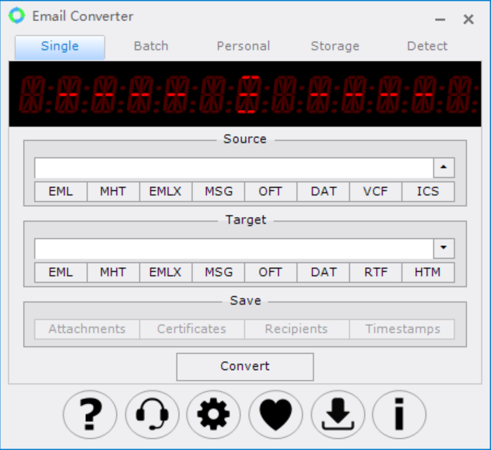Screen dimensions: 491x450
Task: Click the download arrow icon
Action: [337, 414]
